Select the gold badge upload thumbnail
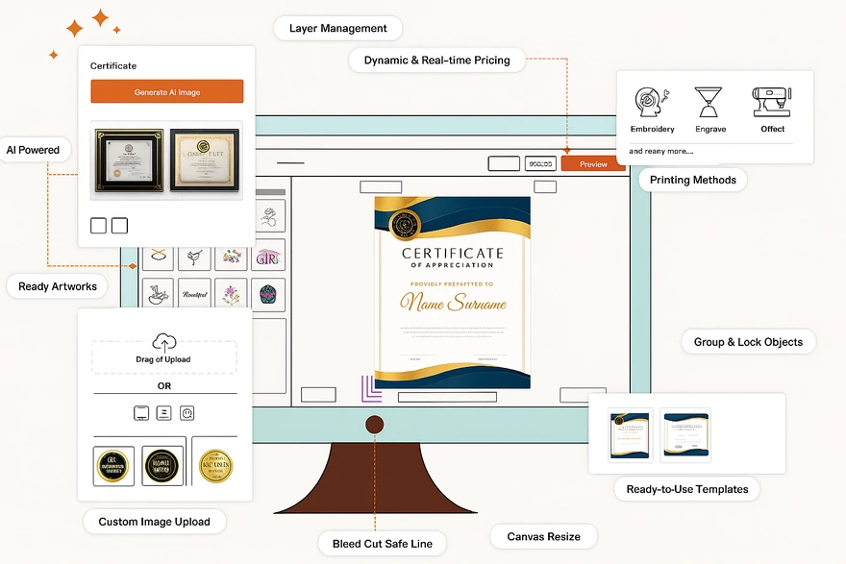This screenshot has height=564, width=846. click(x=215, y=464)
